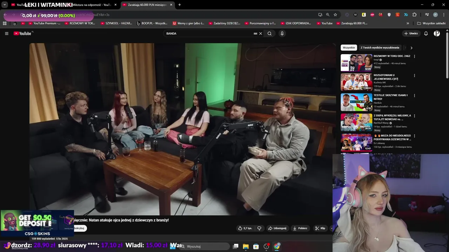The height and width of the screenshot is (252, 449).
Task: Open the YouTube notifications bell
Action: coord(426,34)
